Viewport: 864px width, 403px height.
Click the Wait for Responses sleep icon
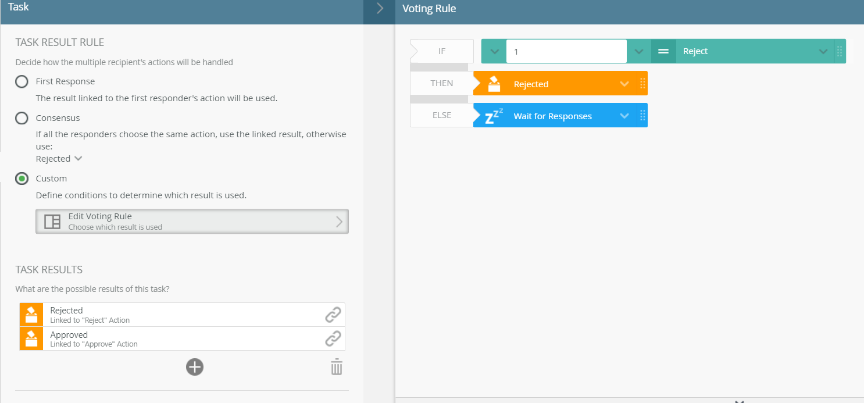[494, 116]
